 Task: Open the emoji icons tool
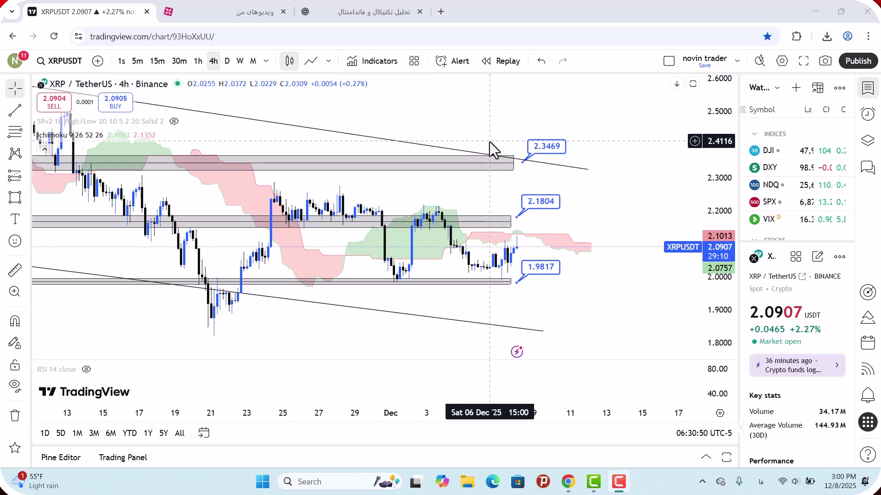point(15,241)
